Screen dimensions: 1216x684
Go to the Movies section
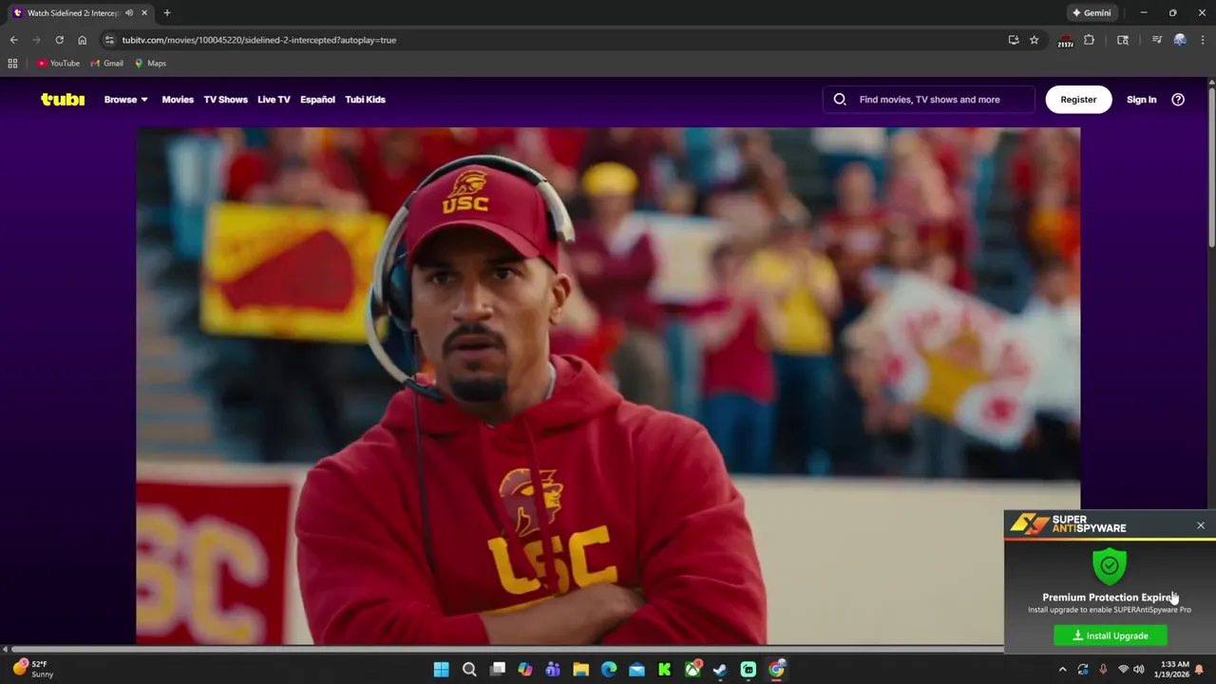(178, 99)
